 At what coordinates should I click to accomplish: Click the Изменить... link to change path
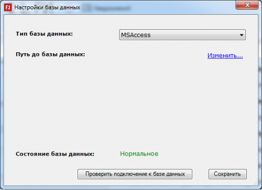(225, 55)
